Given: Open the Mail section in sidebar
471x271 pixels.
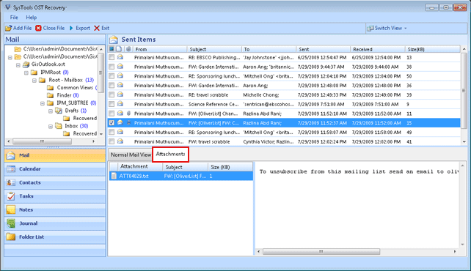Looking at the screenshot, I should (55, 155).
